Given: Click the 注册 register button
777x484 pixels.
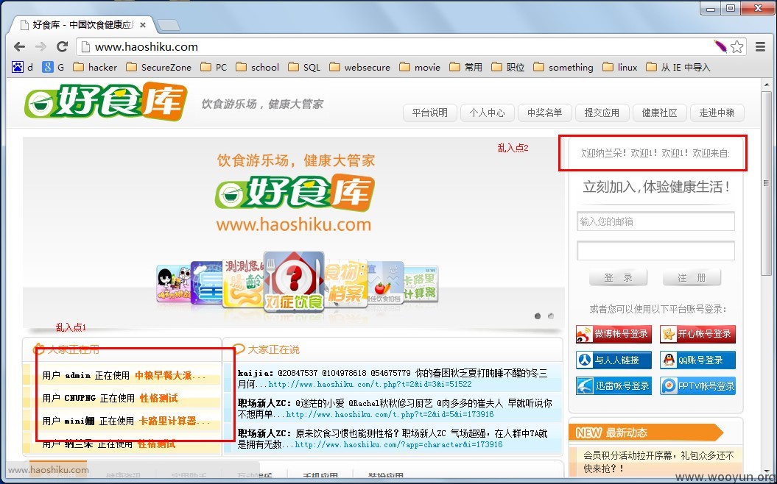Looking at the screenshot, I should pos(692,277).
